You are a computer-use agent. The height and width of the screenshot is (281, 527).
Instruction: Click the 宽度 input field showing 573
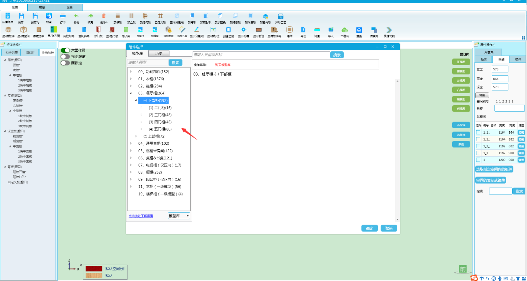coord(500,69)
